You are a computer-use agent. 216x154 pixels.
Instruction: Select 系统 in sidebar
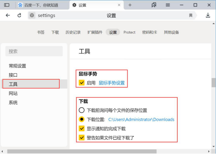(13, 103)
